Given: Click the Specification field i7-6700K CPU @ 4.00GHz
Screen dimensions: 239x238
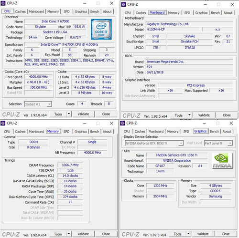Looking at the screenshot, I should (69, 44).
